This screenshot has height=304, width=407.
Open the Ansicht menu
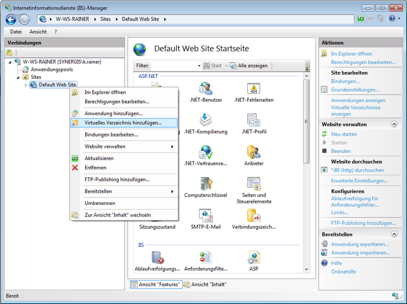point(38,32)
